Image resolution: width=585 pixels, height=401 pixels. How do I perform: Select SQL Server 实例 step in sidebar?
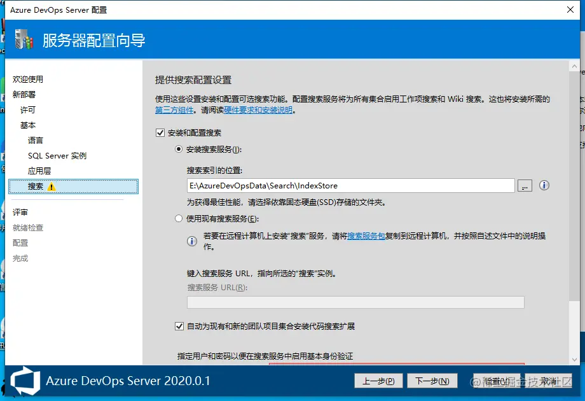(x=57, y=156)
